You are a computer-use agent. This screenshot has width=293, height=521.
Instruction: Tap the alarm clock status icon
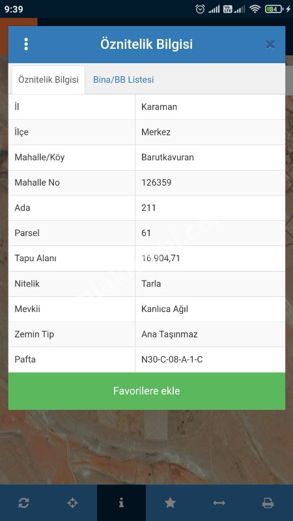200,9
